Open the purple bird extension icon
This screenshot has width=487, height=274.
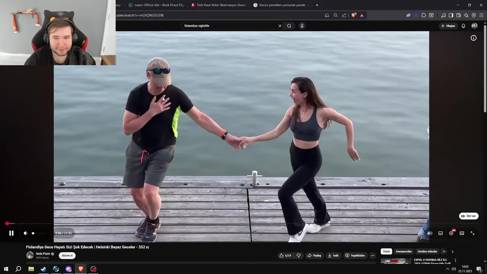pos(408,15)
